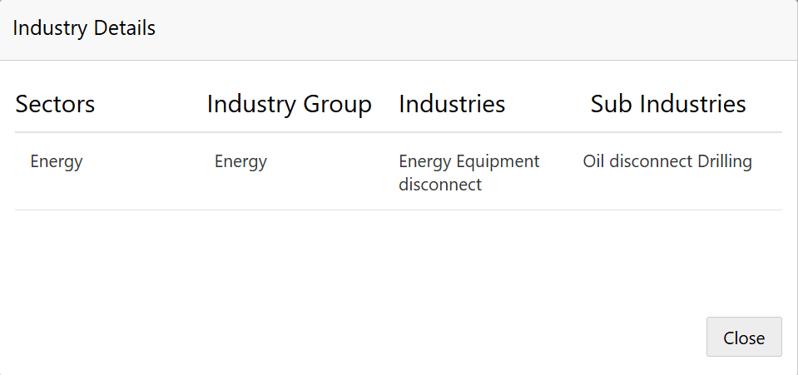Click the Sectors column header

click(55, 104)
